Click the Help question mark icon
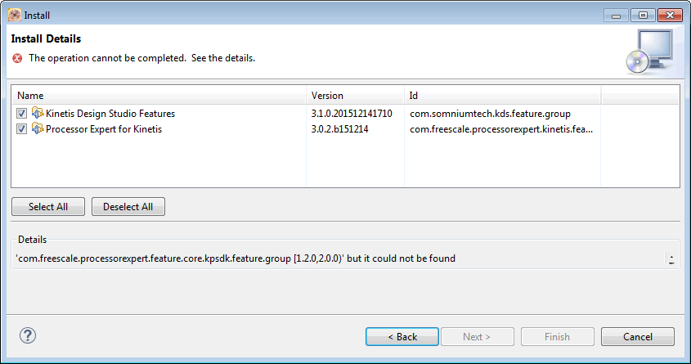Screen dimensions: 691x364 pyautogui.click(x=28, y=335)
